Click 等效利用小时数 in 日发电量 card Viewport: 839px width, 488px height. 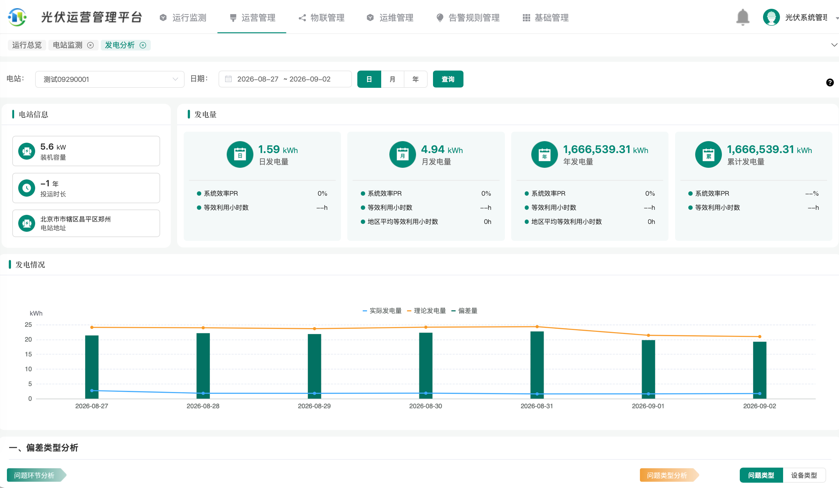226,208
